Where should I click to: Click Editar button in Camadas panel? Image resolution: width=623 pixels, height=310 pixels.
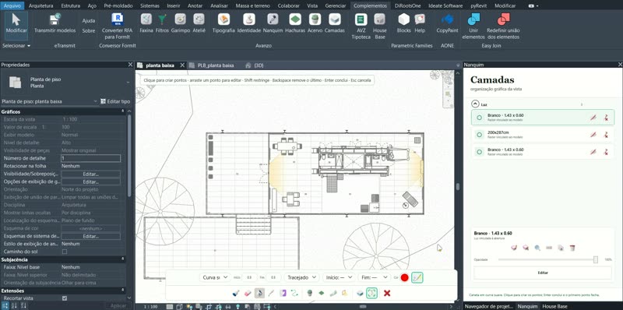click(543, 273)
